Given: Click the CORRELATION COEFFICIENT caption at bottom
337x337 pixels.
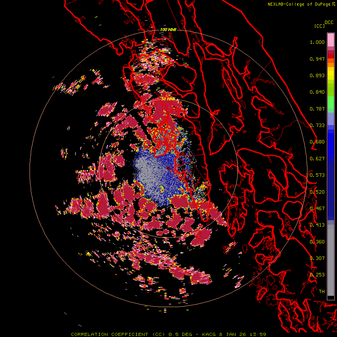Looking at the screenshot, I should coord(169,334).
